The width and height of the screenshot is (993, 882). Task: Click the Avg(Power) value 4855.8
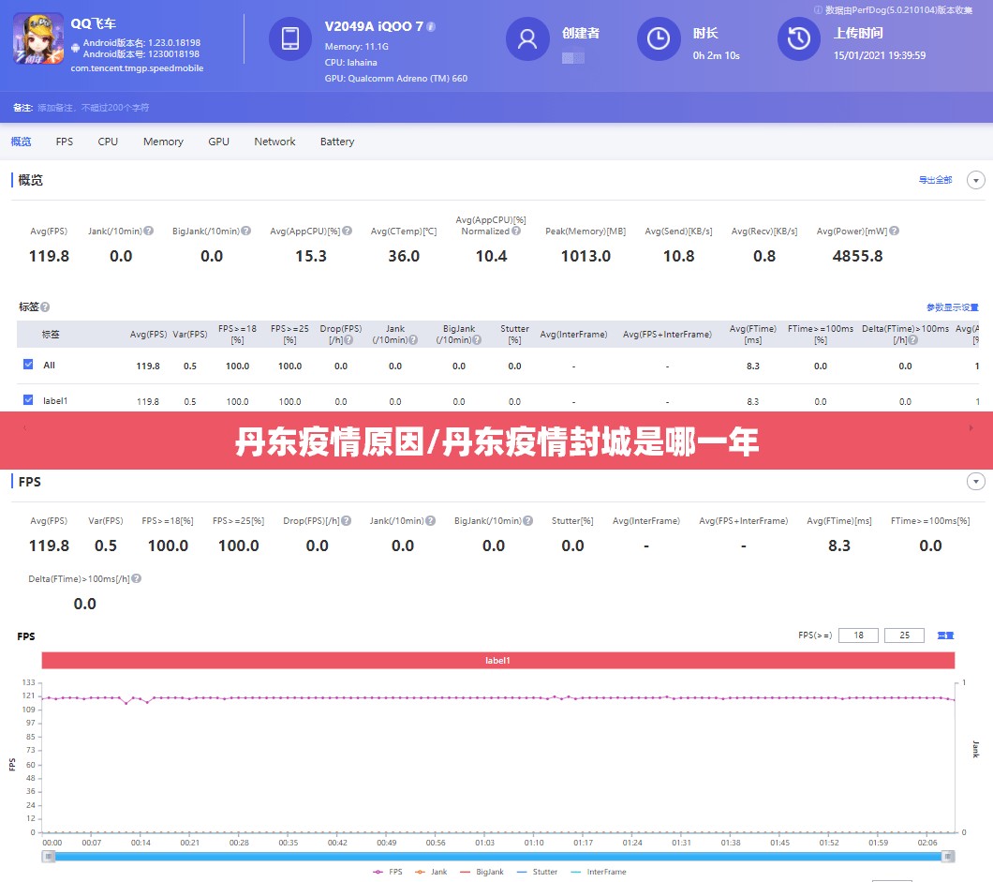pos(857,256)
